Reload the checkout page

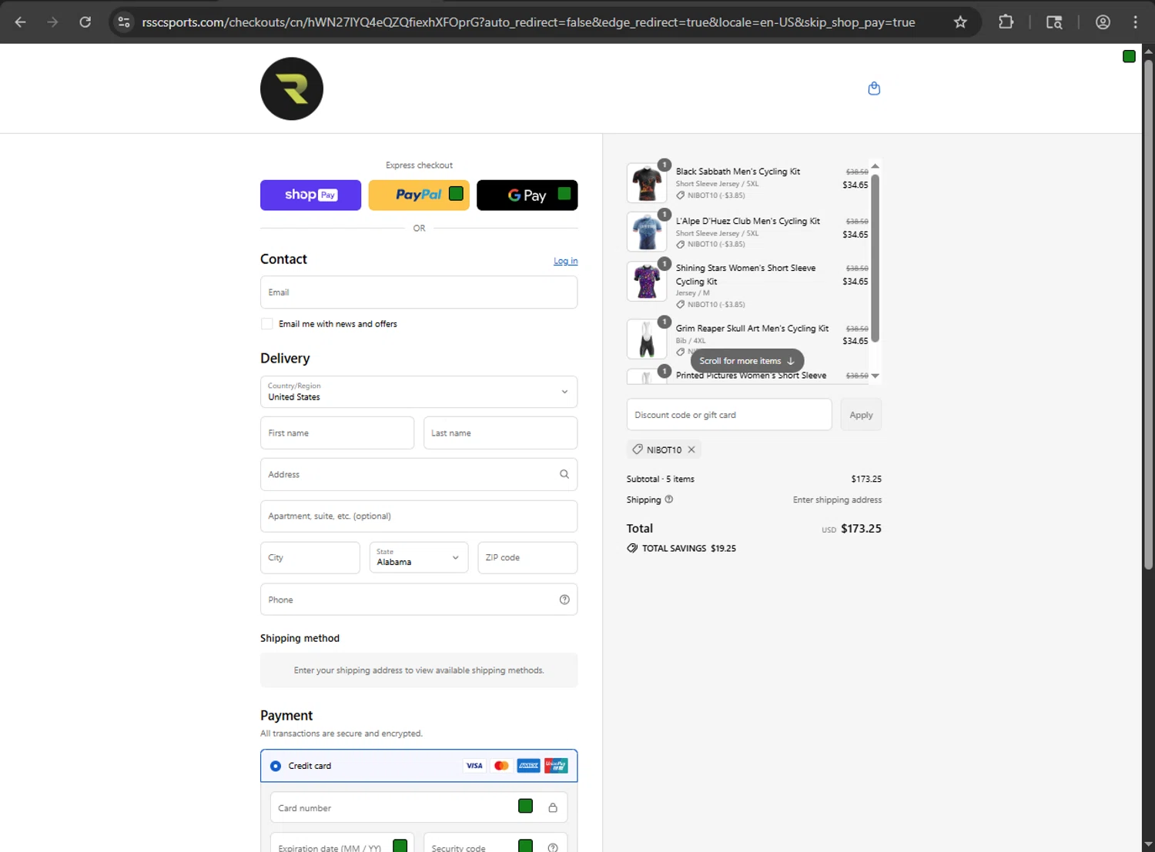tap(85, 22)
